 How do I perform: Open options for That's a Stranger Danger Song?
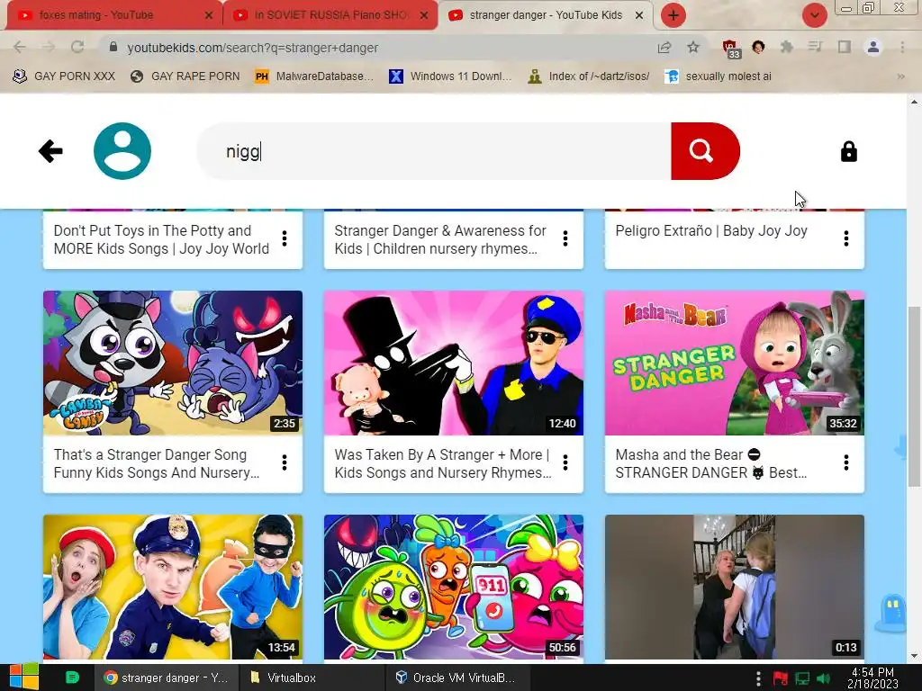coord(285,463)
